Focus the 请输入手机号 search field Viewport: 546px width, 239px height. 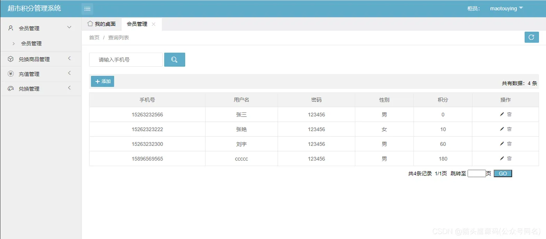(x=126, y=60)
